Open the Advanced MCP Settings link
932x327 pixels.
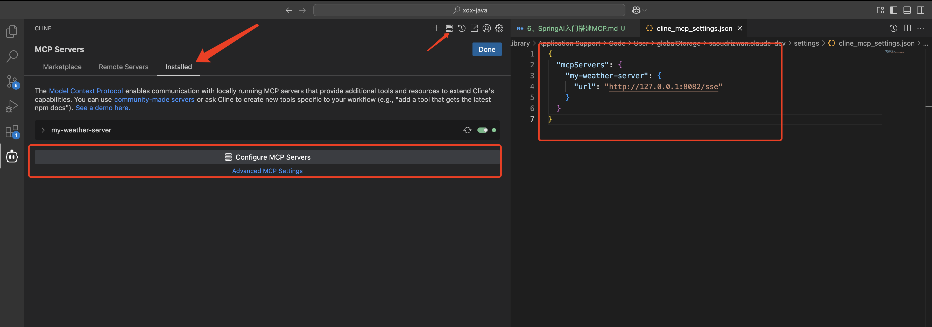point(267,171)
